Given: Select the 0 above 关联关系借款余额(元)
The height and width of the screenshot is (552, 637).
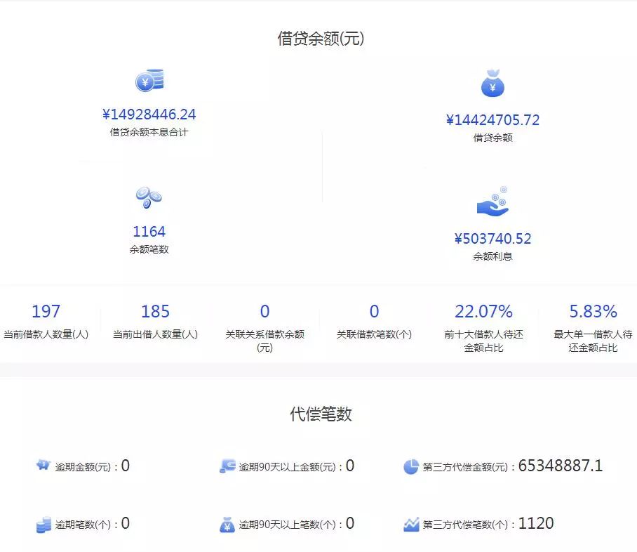Looking at the screenshot, I should (265, 312).
